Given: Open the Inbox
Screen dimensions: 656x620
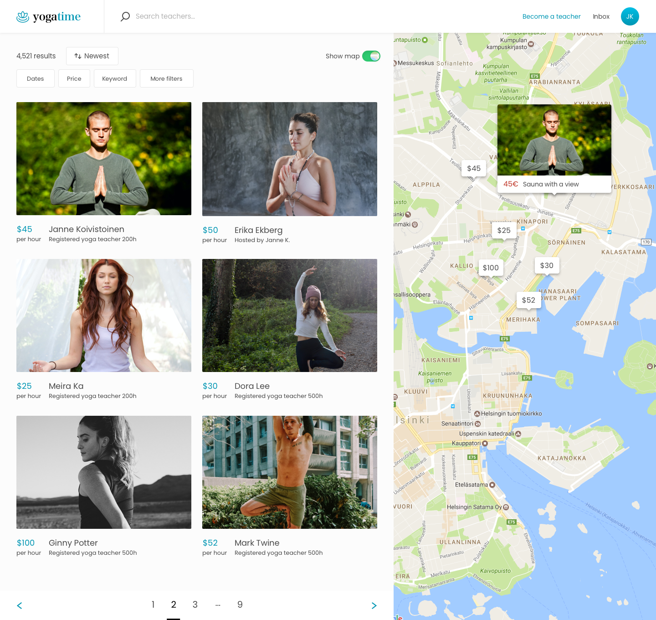Looking at the screenshot, I should [x=601, y=16].
